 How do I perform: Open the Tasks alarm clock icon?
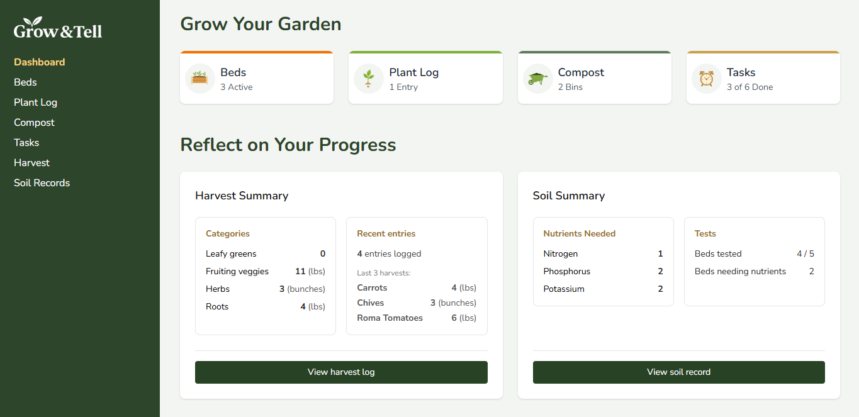click(x=706, y=78)
